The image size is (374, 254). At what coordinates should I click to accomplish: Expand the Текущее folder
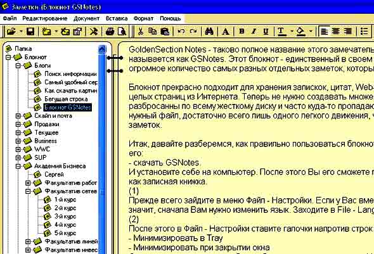(x=18, y=132)
